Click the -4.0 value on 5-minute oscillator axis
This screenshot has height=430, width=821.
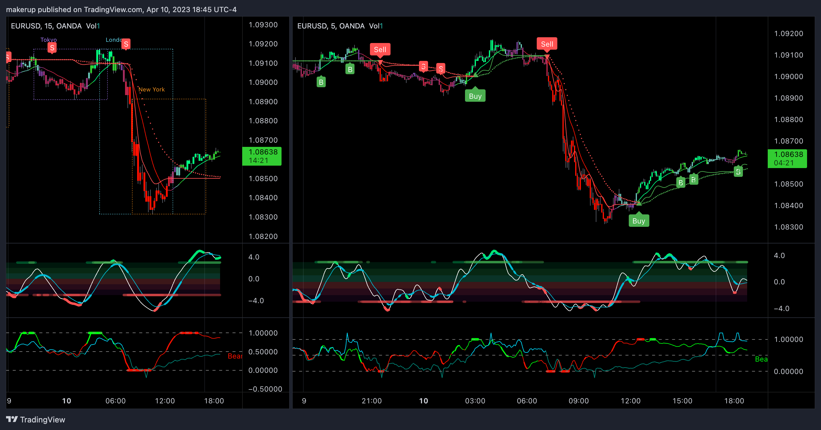pos(781,309)
